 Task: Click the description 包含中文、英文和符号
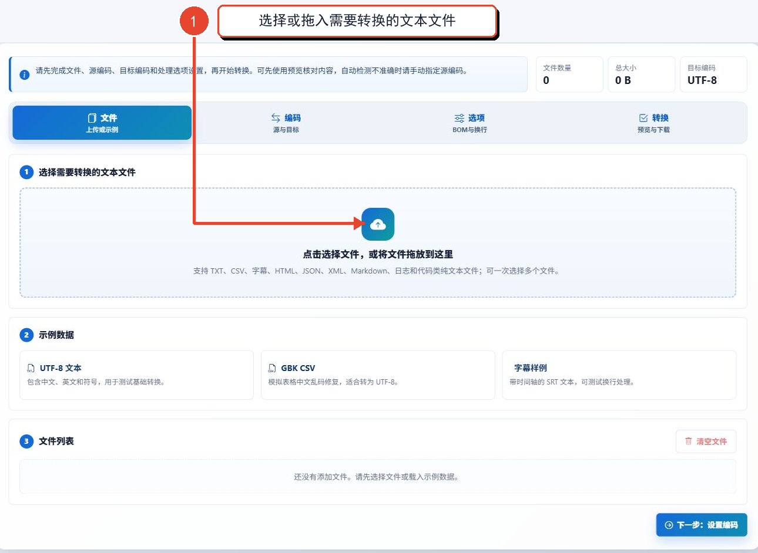[97, 382]
